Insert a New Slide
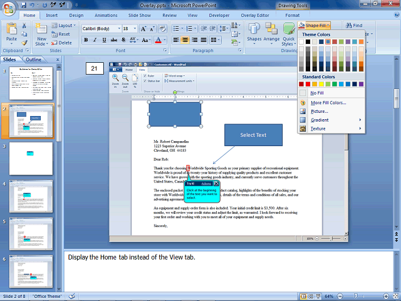401x301 pixels. 41,34
